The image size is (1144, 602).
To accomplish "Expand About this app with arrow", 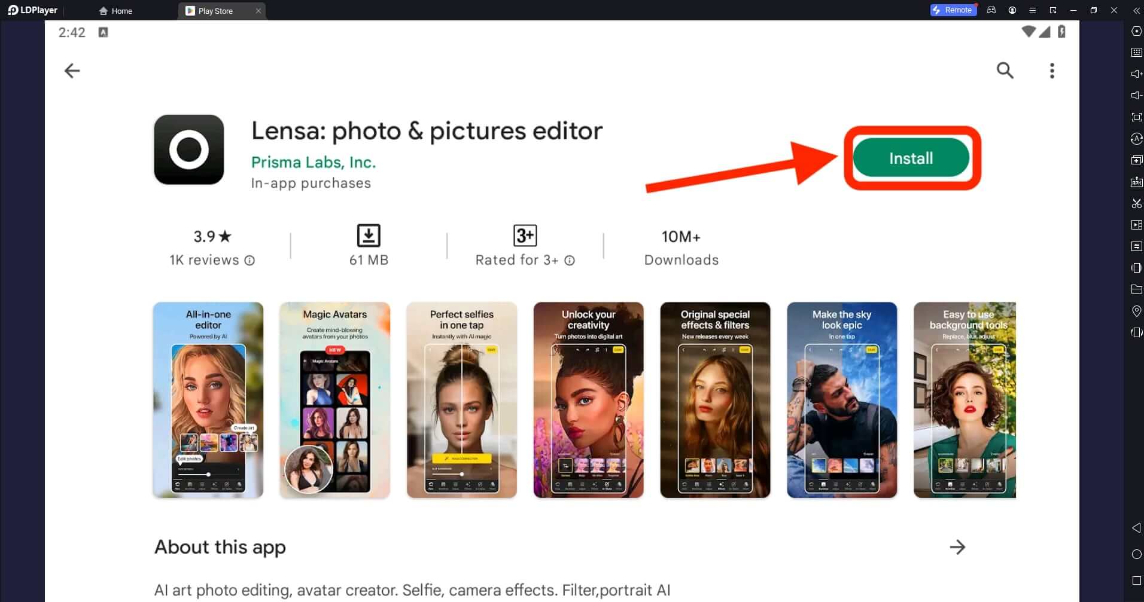I will tap(957, 547).
